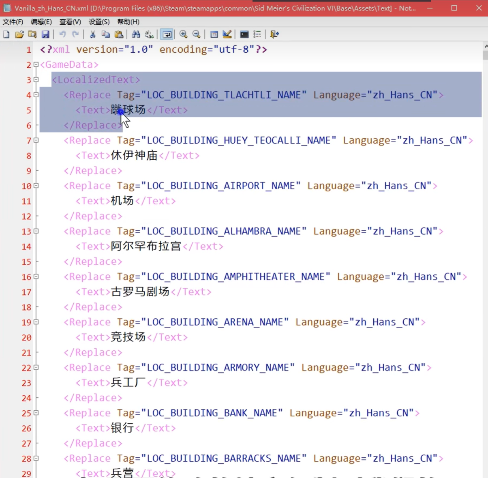
Task: Click the vertical scrollbar thumb
Action: pos(485,55)
